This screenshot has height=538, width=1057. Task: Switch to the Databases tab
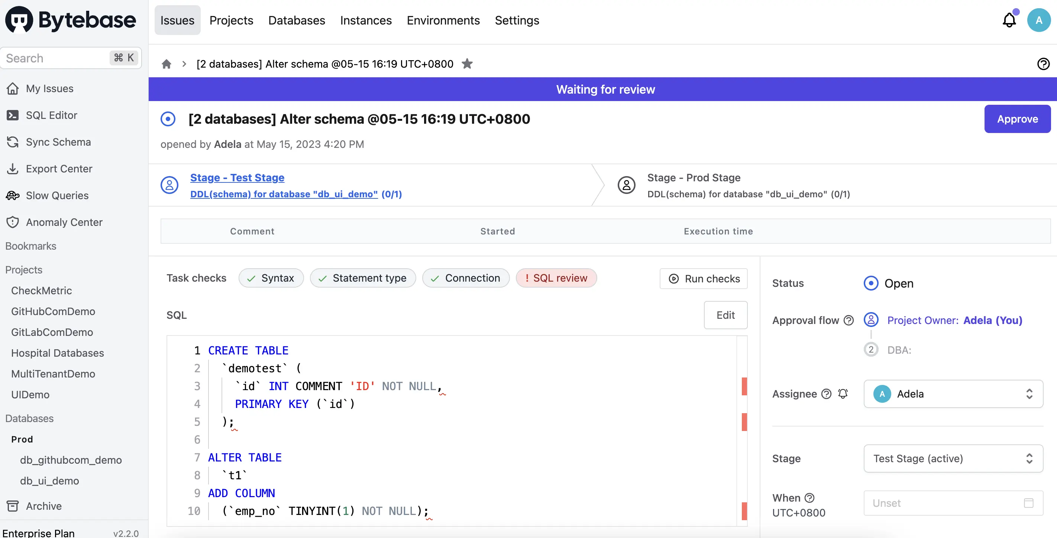[x=296, y=20]
